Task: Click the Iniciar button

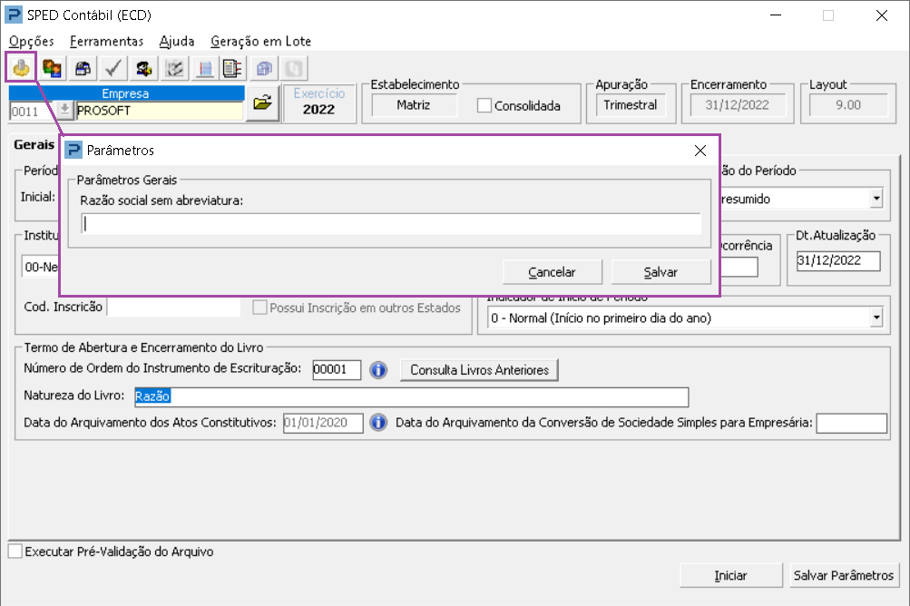Action: [x=730, y=575]
